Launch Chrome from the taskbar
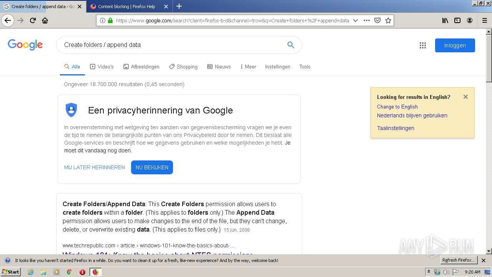Viewport: 492px width, 277px height. pyautogui.click(x=69, y=272)
